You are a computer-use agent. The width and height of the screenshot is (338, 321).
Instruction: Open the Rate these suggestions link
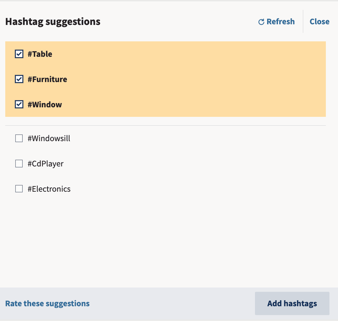48,304
